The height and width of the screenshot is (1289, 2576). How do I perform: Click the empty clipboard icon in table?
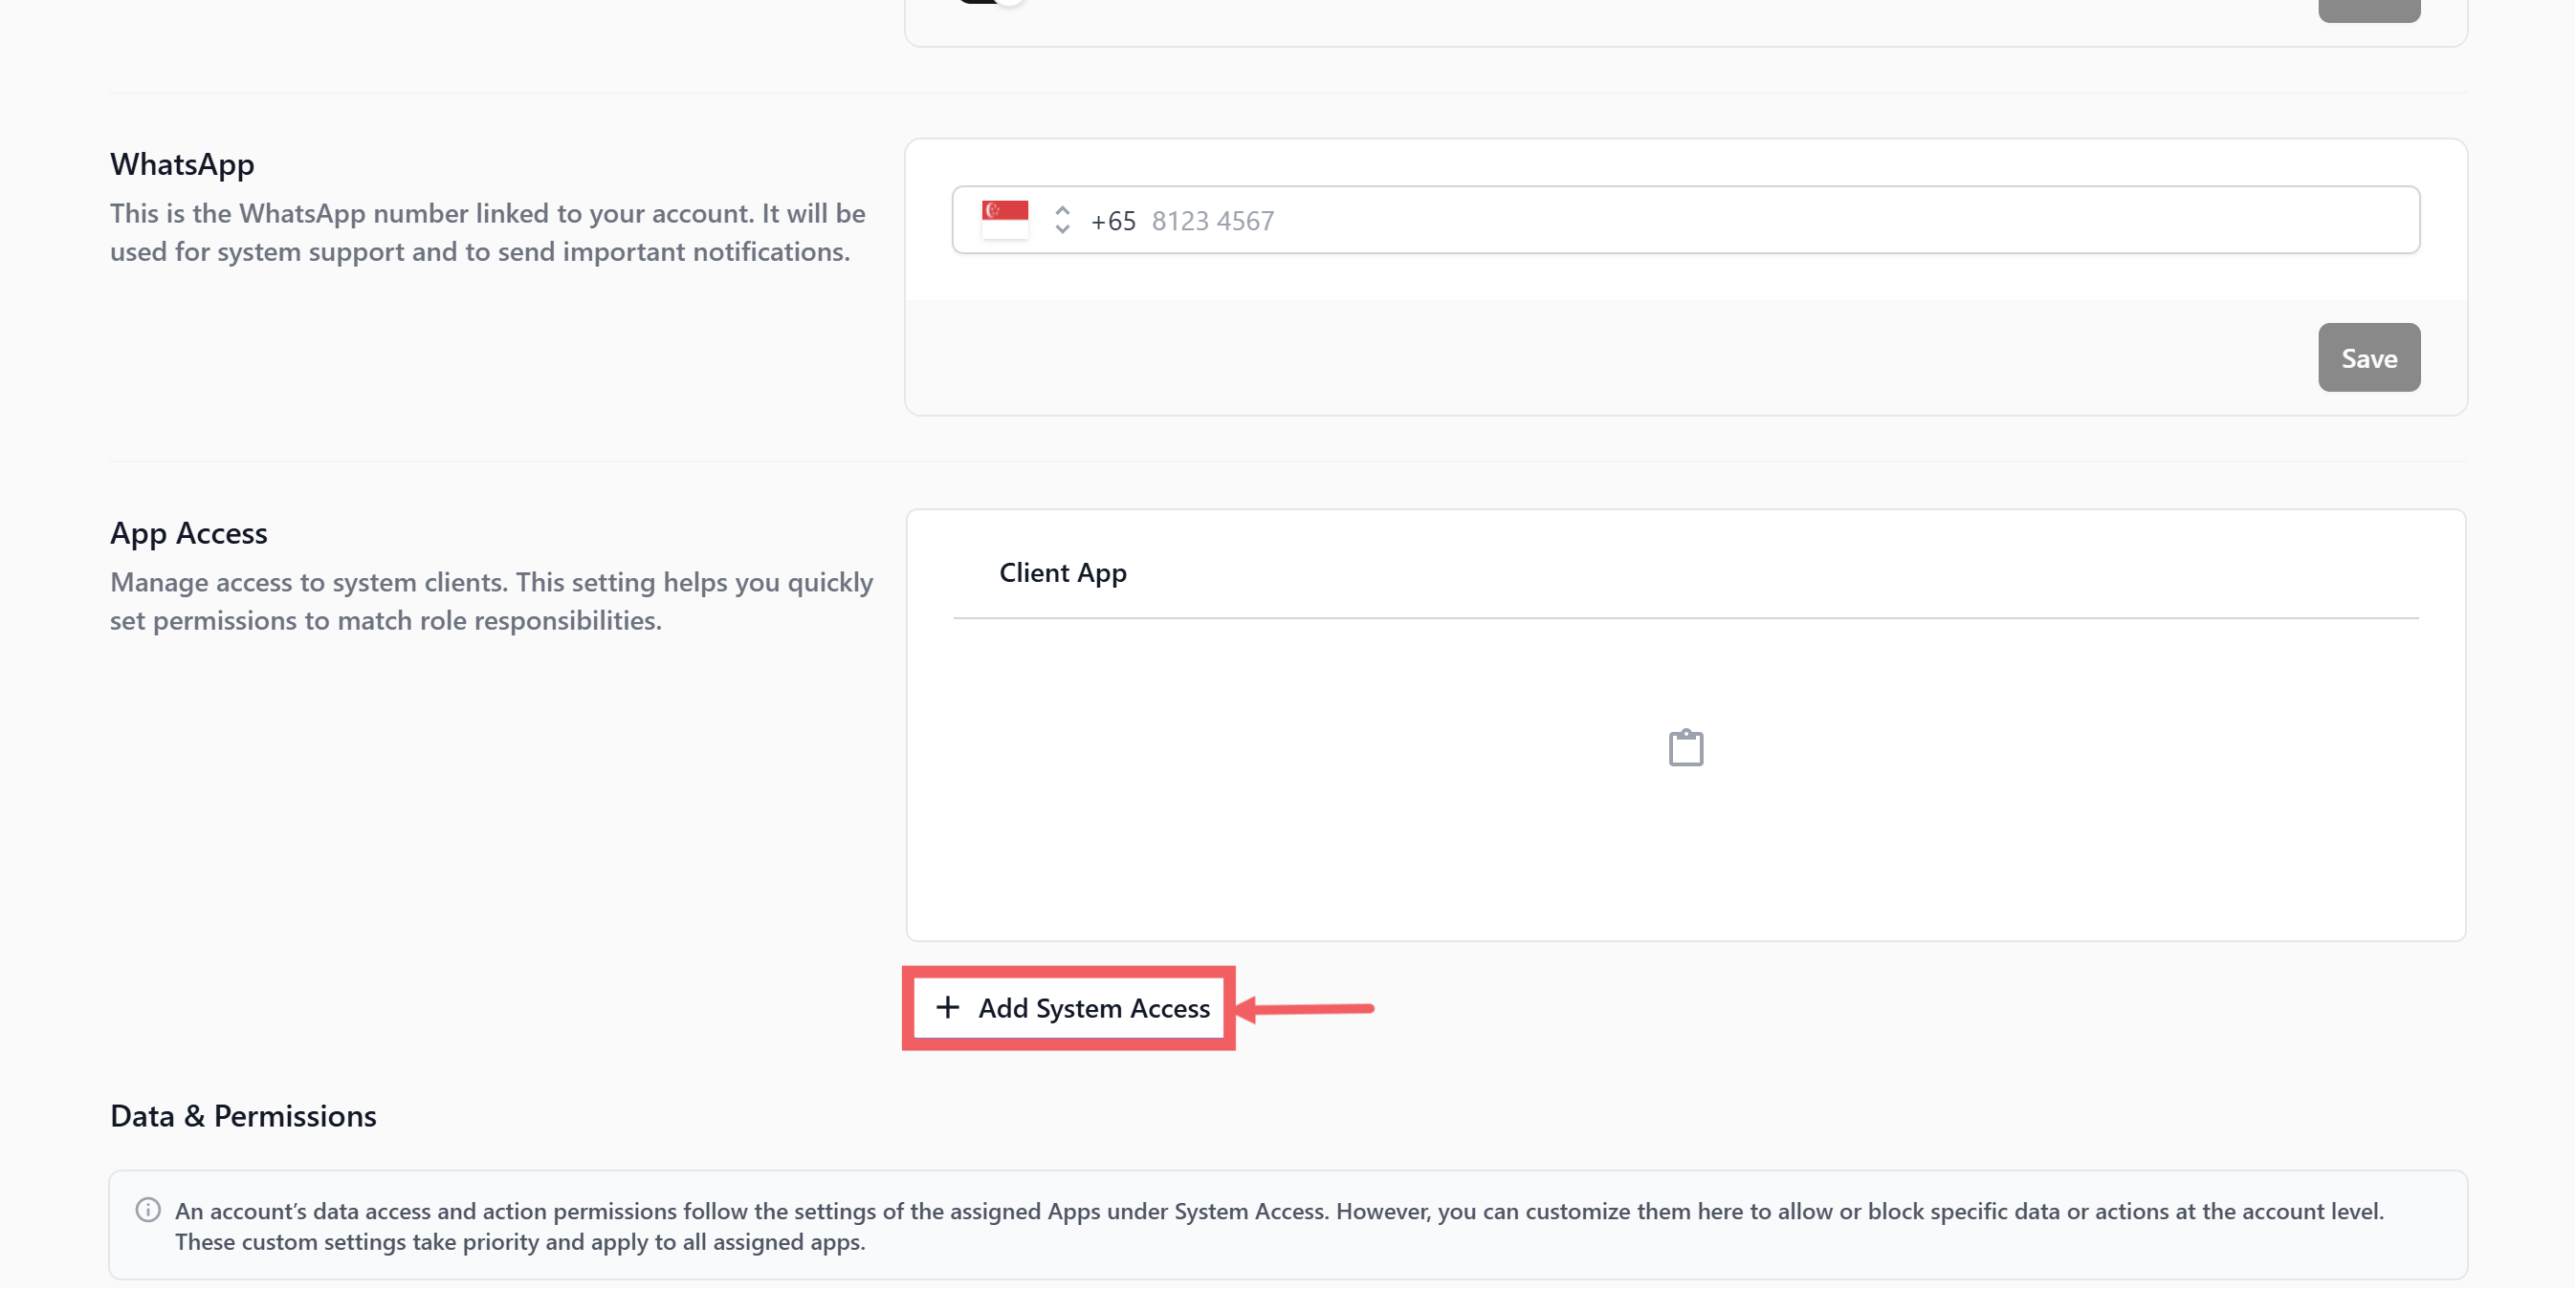click(x=1685, y=747)
